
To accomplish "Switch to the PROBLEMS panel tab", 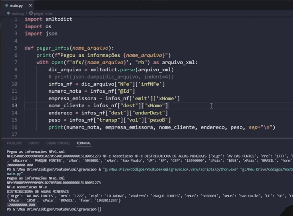I will pyautogui.click(x=14, y=143).
